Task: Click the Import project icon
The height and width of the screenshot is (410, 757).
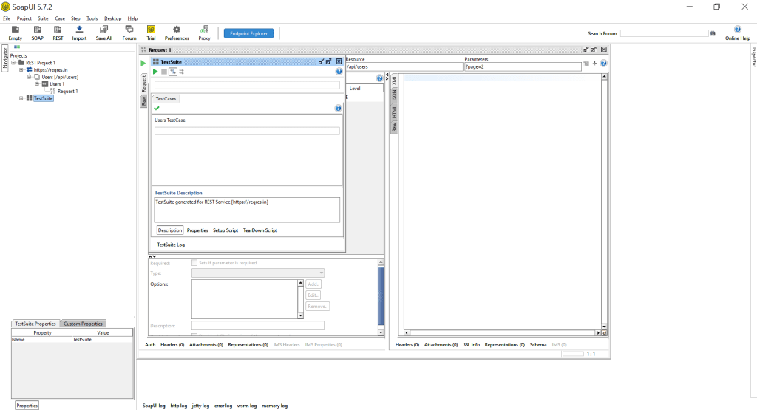Action: point(79,33)
